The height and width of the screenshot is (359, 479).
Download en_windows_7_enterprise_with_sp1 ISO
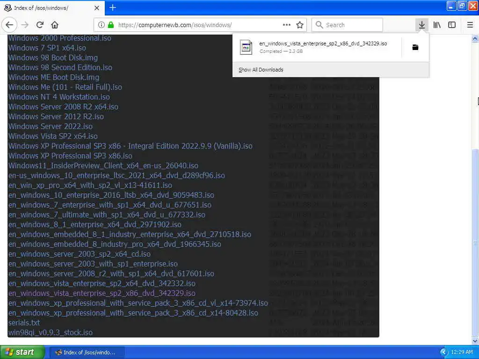pos(109,205)
